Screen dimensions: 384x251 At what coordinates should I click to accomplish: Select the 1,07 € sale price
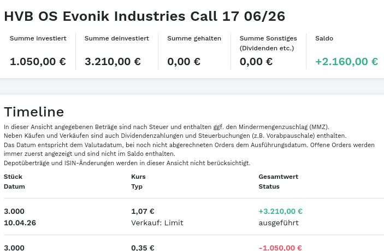pos(143,211)
